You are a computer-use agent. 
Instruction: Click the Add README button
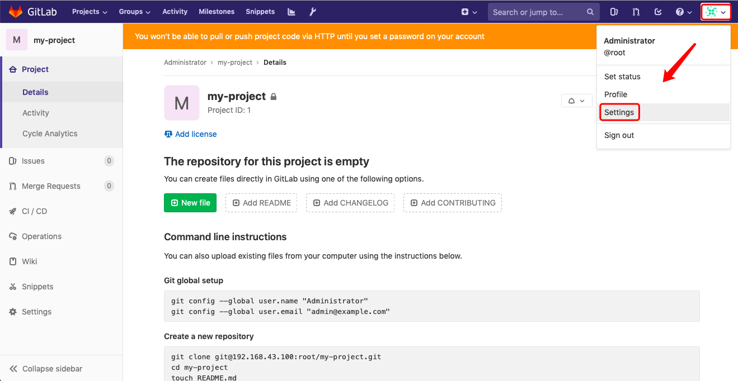click(x=261, y=203)
